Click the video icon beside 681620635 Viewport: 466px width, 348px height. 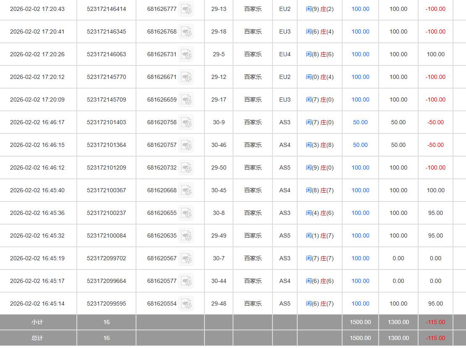pyautogui.click(x=186, y=235)
